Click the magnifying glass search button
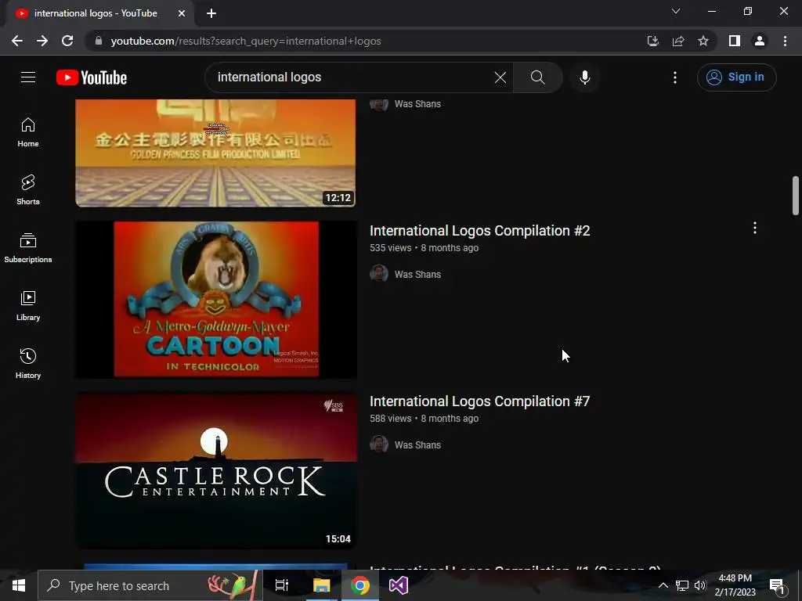 point(537,77)
